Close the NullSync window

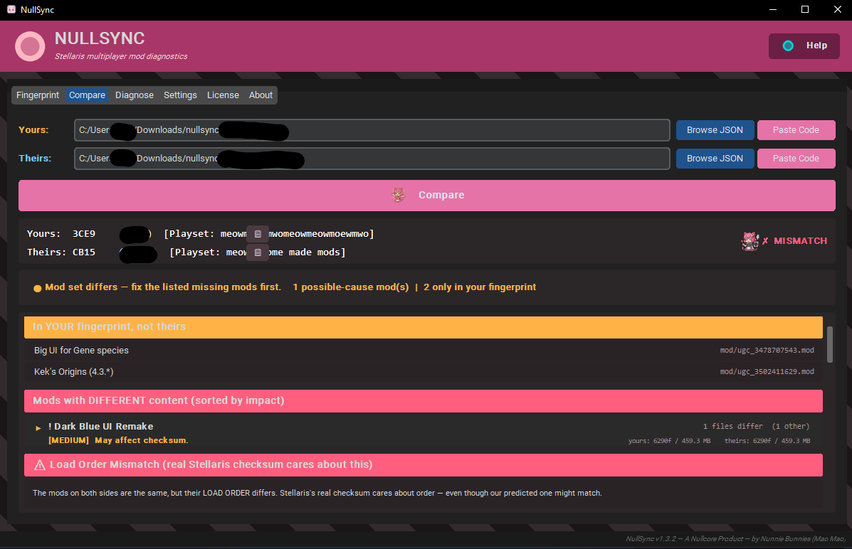[x=837, y=10]
